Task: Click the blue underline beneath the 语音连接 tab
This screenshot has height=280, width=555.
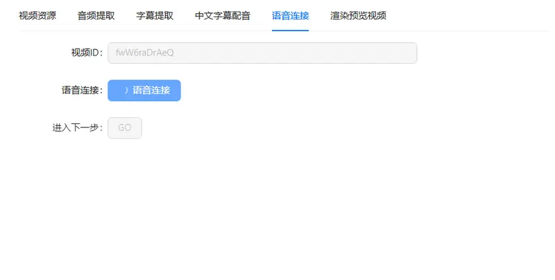Action: click(291, 30)
